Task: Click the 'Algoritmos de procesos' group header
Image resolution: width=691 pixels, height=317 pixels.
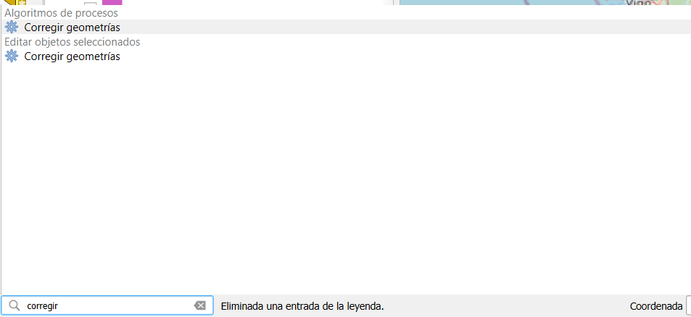Action: coord(62,13)
